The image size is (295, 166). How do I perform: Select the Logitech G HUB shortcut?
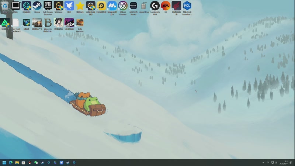click(x=155, y=8)
